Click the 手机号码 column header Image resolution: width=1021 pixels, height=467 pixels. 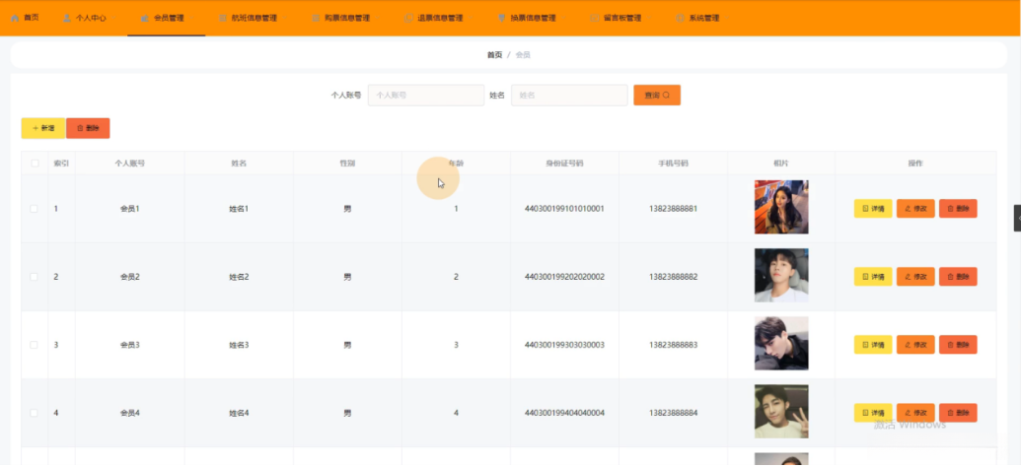tap(674, 164)
